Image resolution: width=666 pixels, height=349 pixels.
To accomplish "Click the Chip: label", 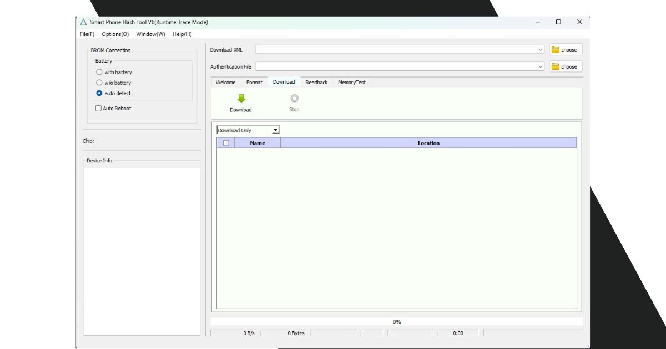I will [88, 141].
